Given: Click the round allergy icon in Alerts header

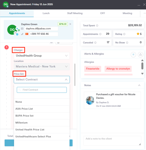Looking at the screenshot, I should 133,55.
